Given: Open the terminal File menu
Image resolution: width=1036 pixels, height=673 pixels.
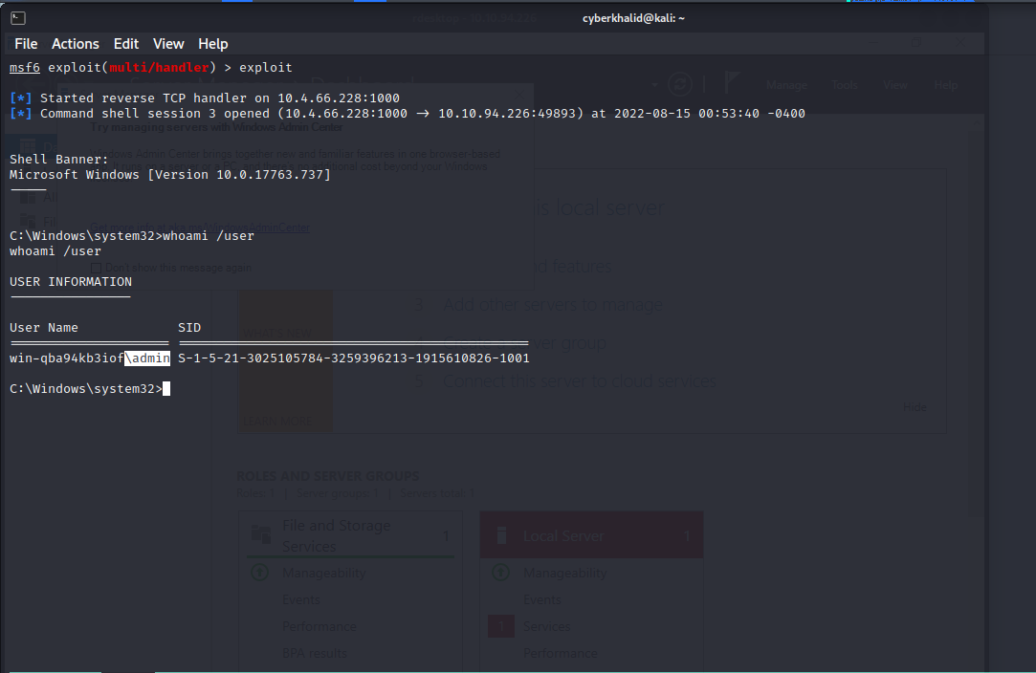Looking at the screenshot, I should point(26,44).
